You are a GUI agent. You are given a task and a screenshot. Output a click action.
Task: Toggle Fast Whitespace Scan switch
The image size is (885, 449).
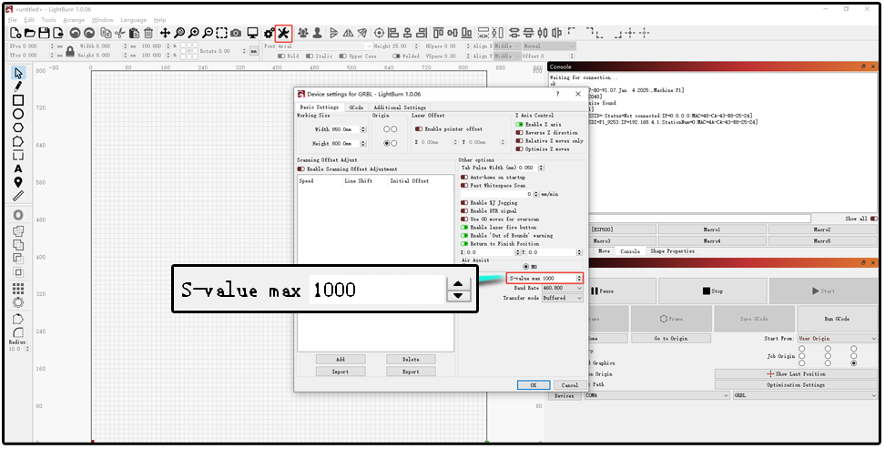[x=464, y=185]
